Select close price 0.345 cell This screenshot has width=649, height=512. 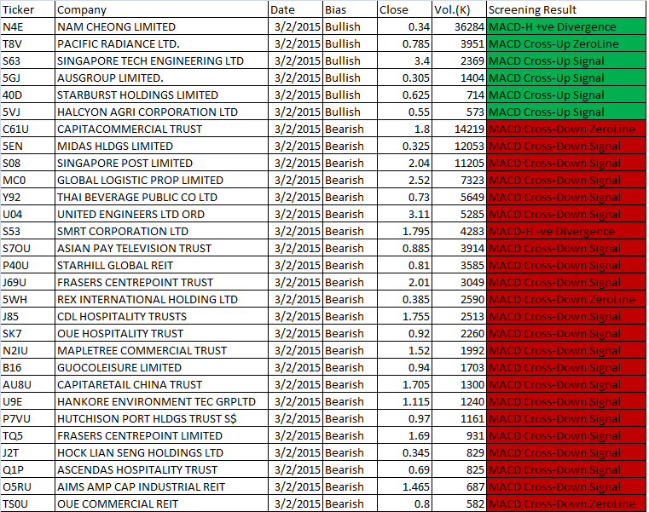[404, 452]
